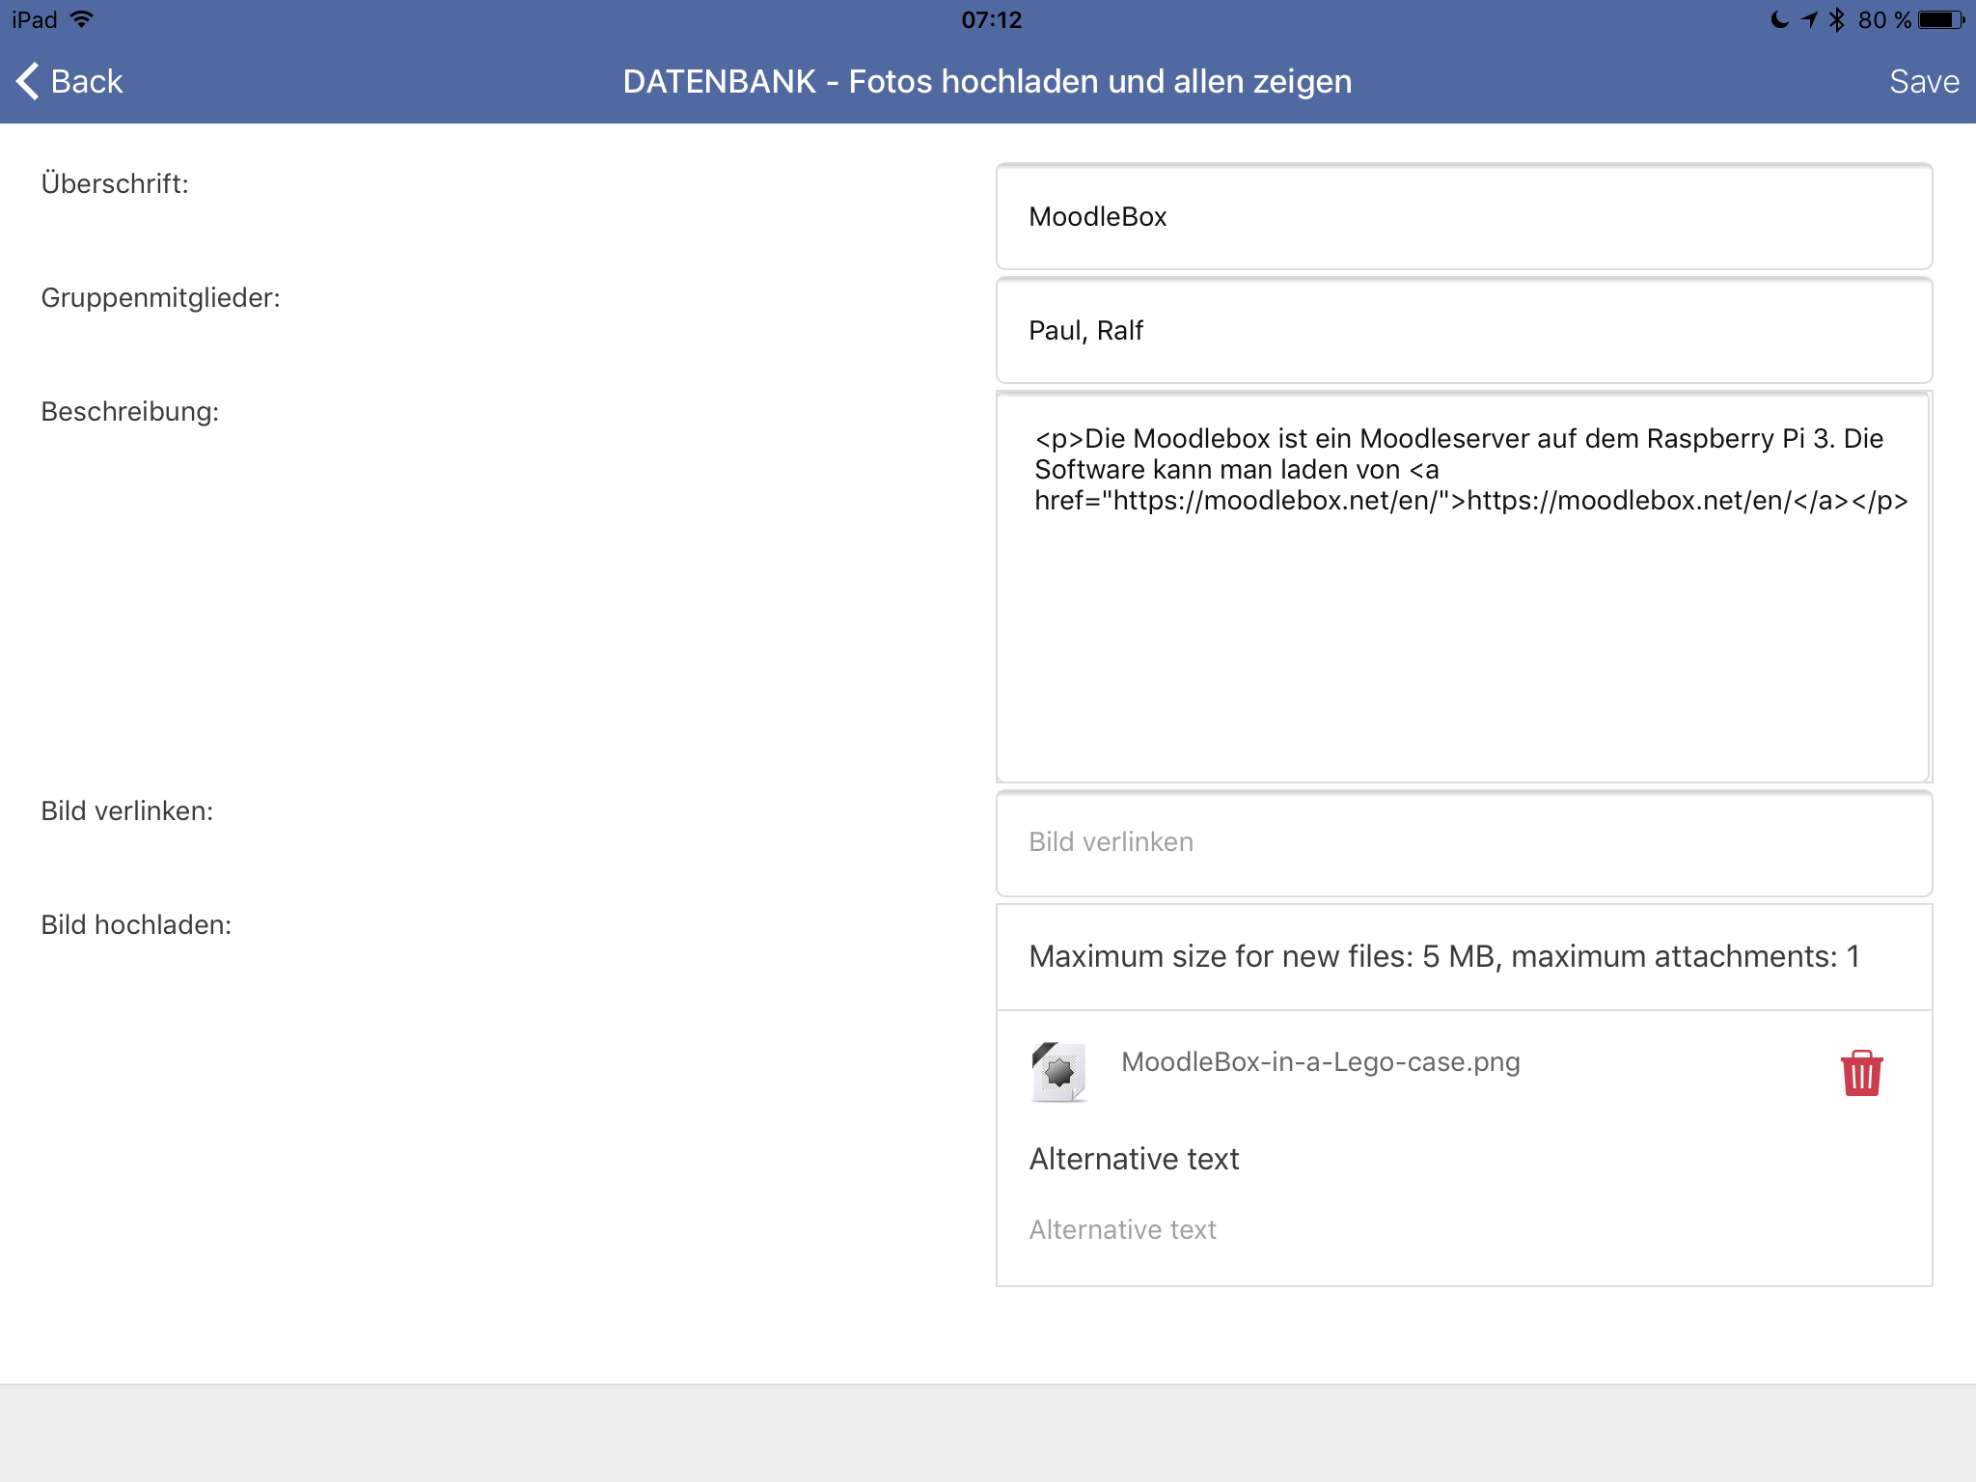Go back using the Back label
The image size is (1976, 1482).
[x=87, y=81]
